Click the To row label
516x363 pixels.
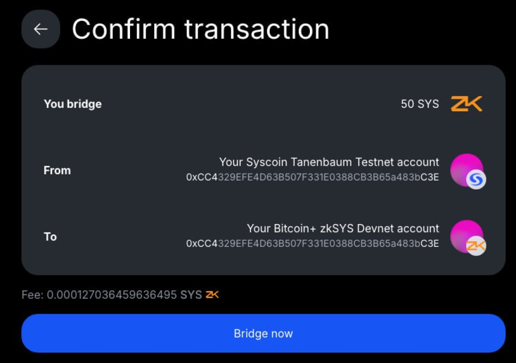pos(50,236)
